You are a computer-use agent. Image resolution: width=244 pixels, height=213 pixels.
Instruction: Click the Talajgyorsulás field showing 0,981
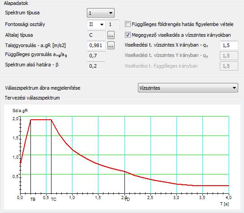pyautogui.click(x=96, y=45)
